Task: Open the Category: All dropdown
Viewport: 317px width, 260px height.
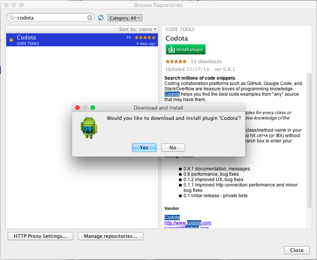Action: pyautogui.click(x=125, y=18)
